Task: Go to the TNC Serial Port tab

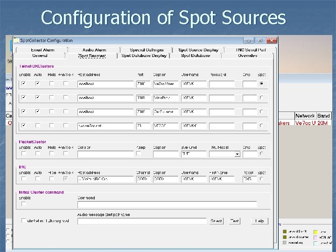Action: pyautogui.click(x=251, y=50)
